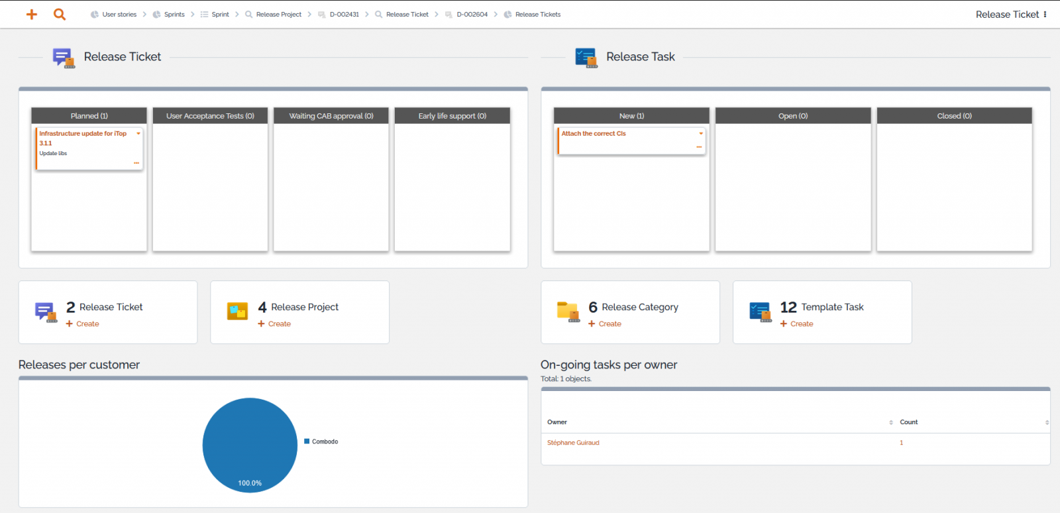This screenshot has height=513, width=1060.
Task: Click the Open (0) column header
Action: 793,115
